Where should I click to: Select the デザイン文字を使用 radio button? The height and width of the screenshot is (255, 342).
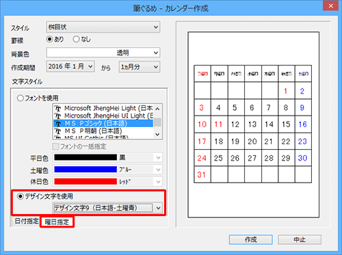click(21, 196)
